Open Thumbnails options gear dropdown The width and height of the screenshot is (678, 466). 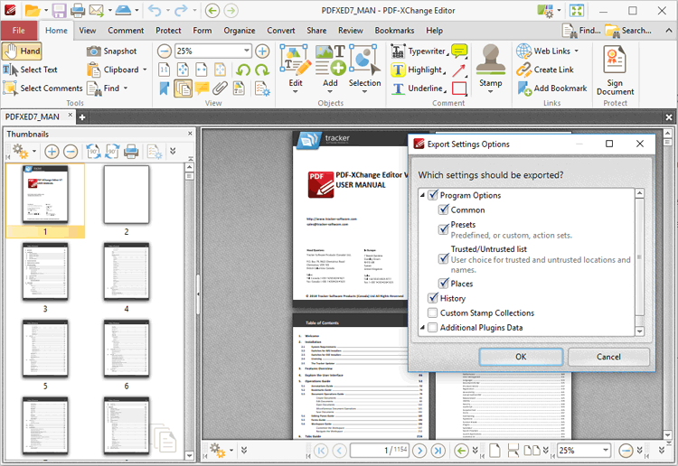(x=33, y=152)
